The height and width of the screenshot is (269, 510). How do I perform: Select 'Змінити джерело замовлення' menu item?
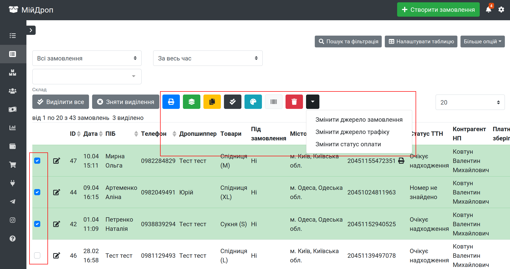(359, 120)
